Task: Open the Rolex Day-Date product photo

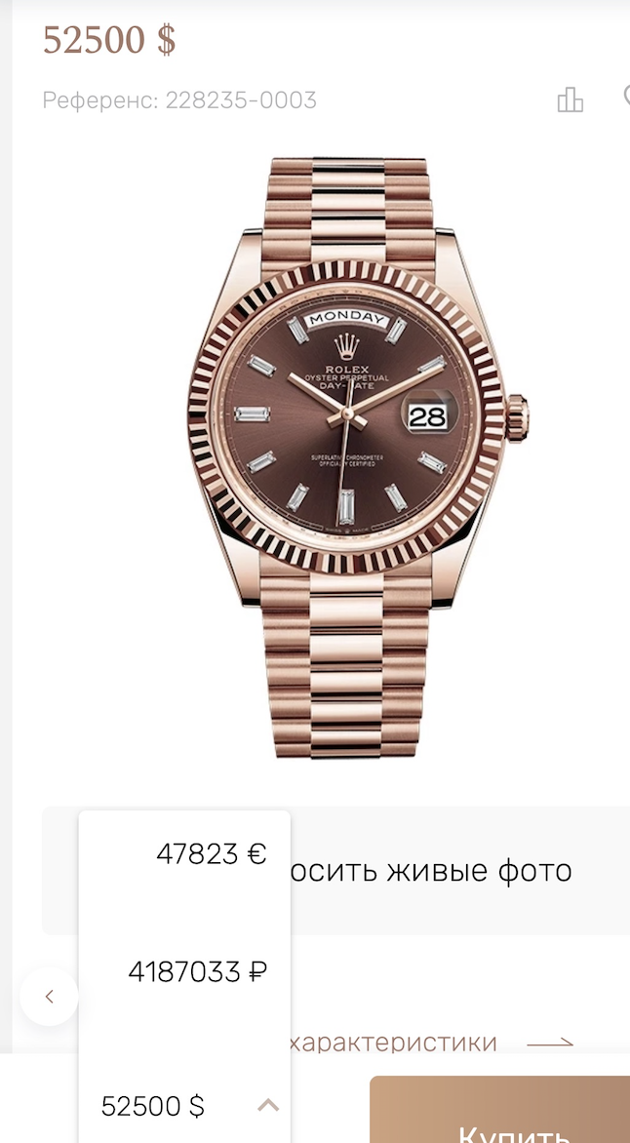Action: [357, 457]
